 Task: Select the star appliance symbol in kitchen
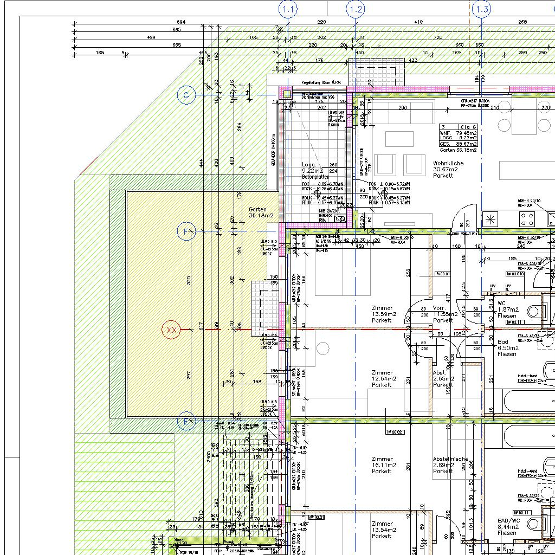tap(491, 220)
